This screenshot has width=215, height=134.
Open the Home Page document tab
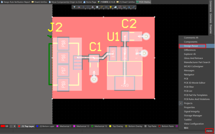[x=90, y=2]
